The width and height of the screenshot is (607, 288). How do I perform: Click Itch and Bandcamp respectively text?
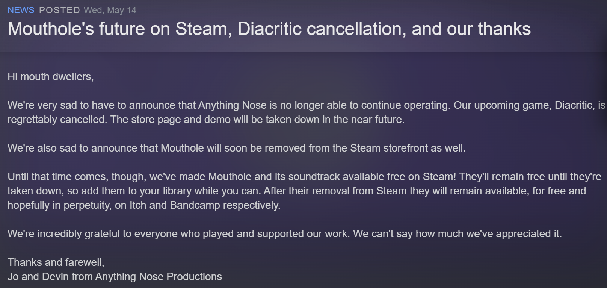[205, 205]
